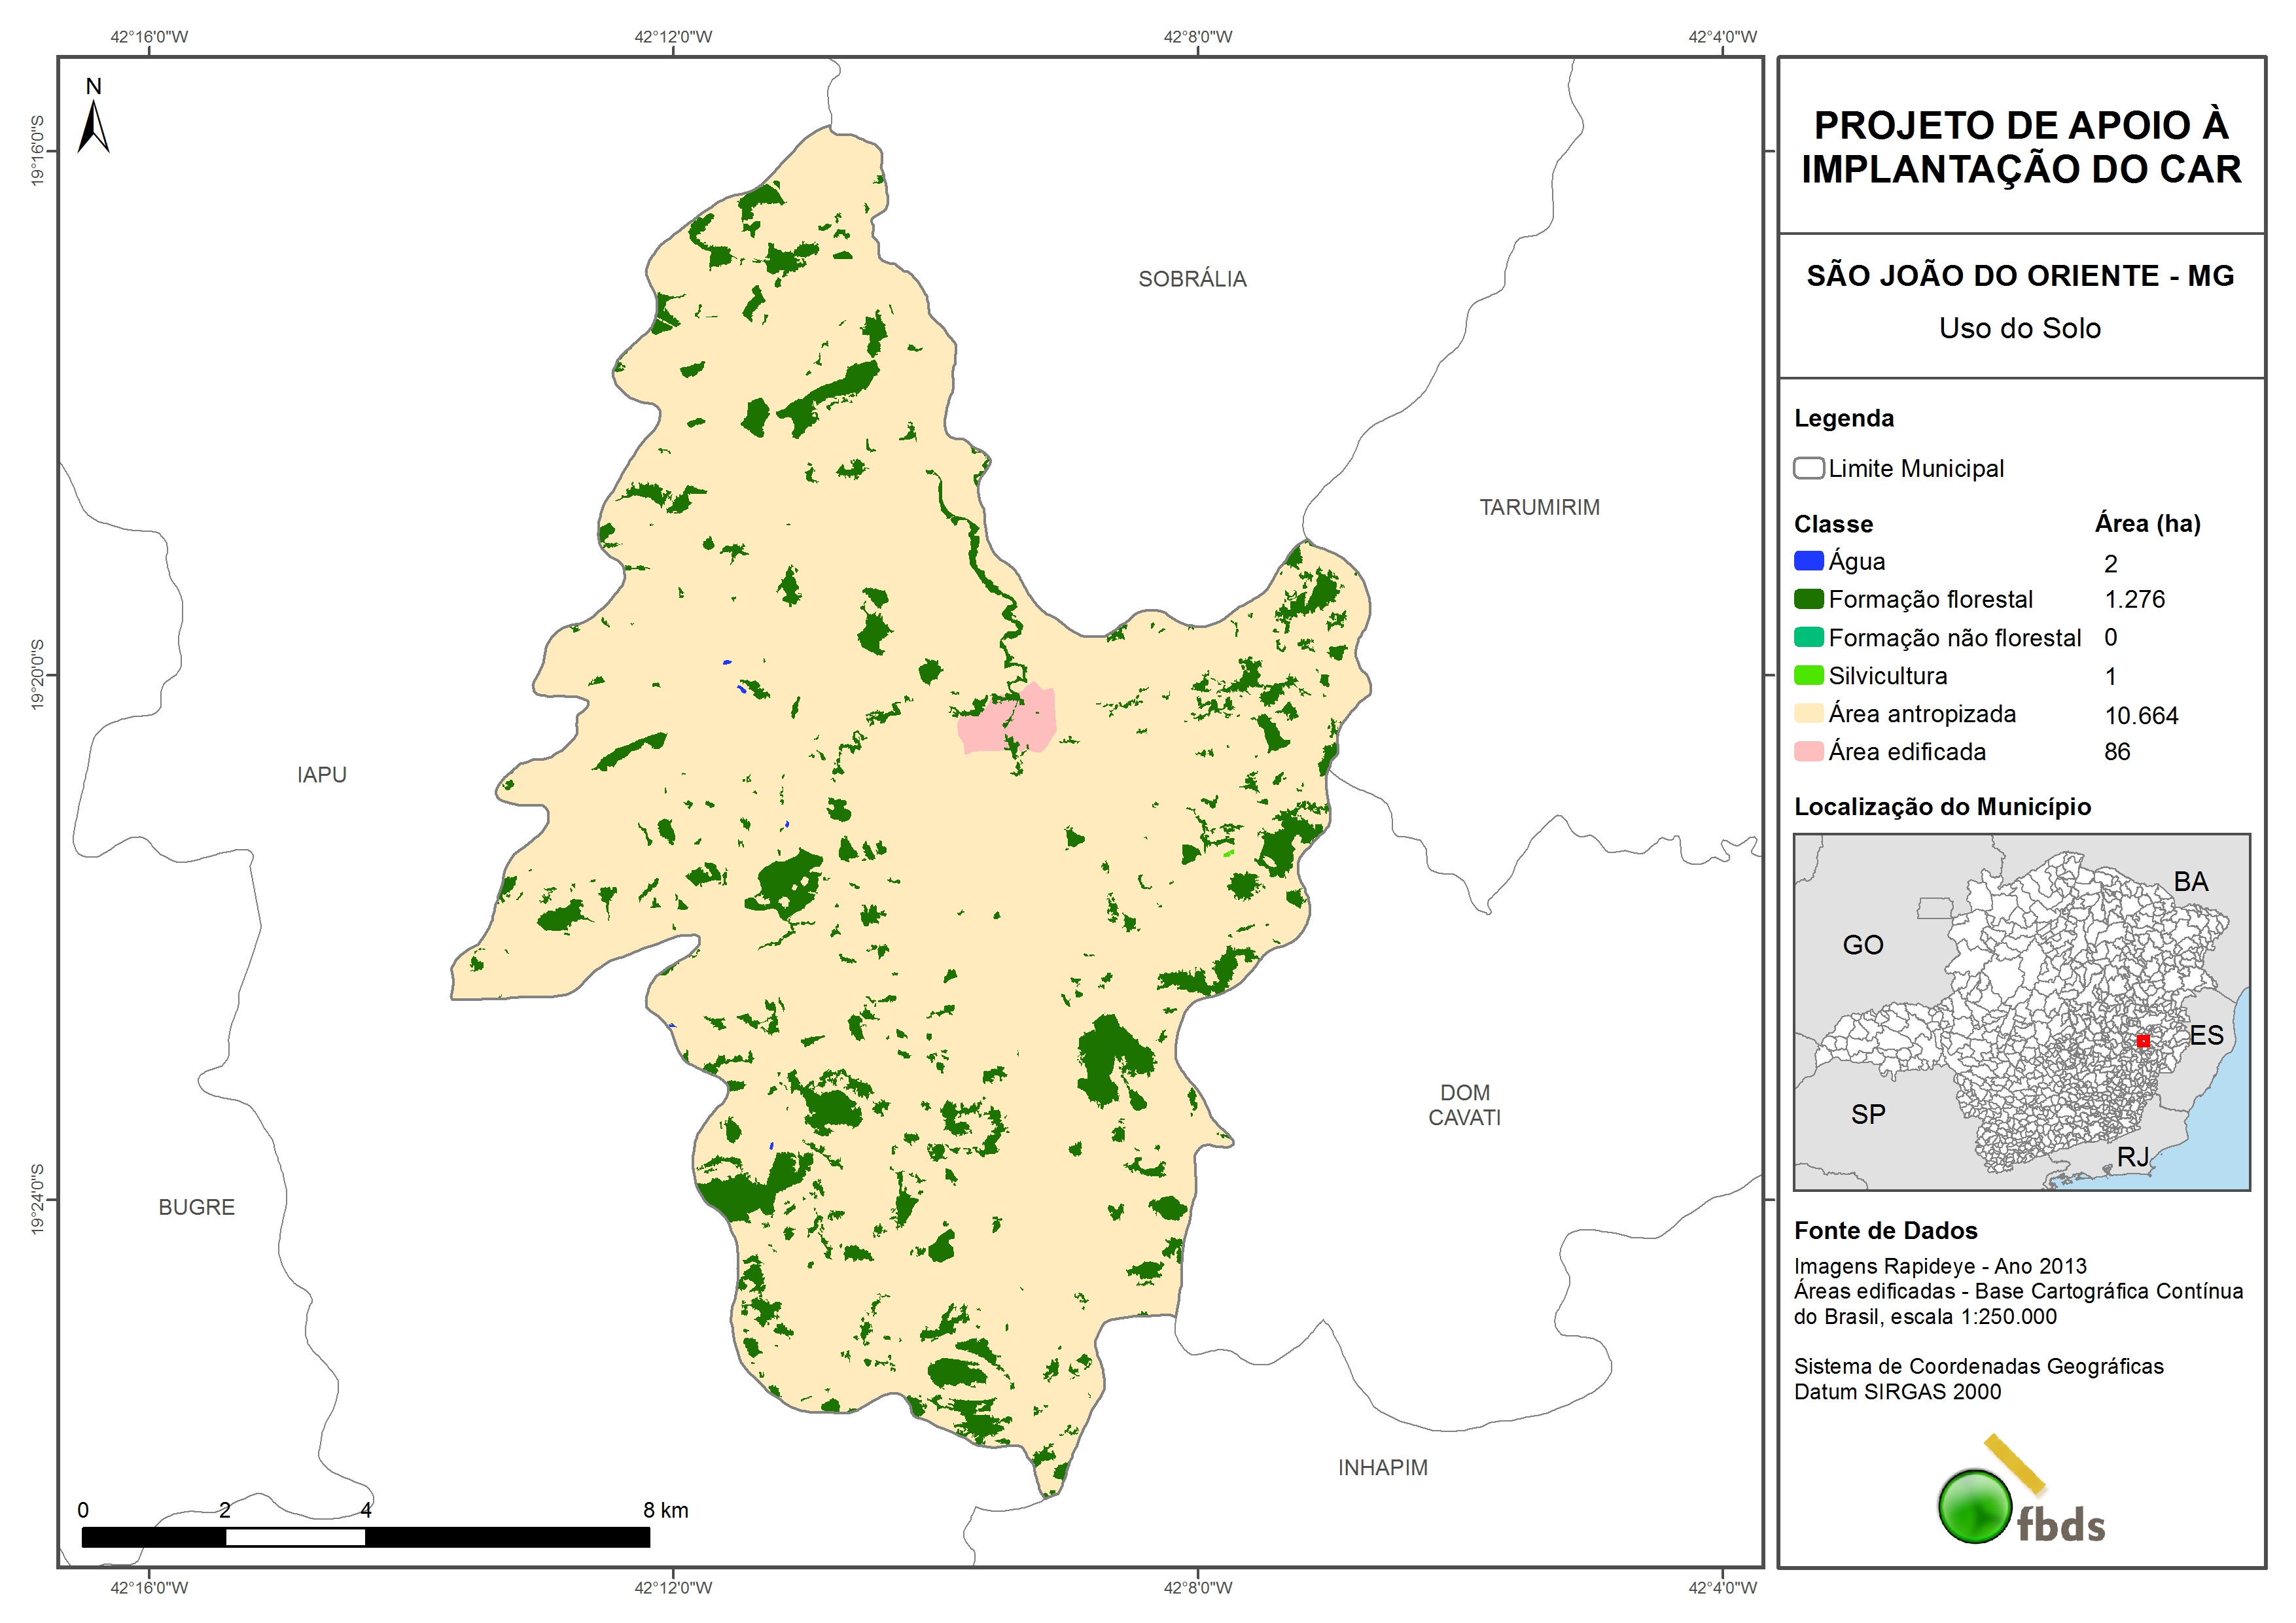Click the red marker on the location map
2296x1623 pixels.
(2143, 1041)
